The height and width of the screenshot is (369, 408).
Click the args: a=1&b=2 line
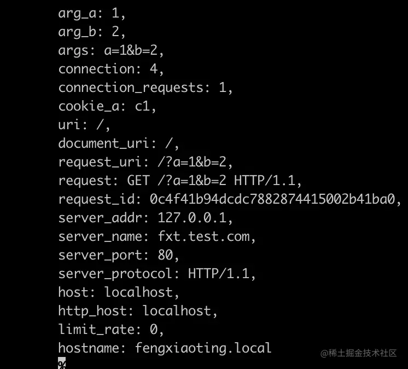click(x=111, y=50)
